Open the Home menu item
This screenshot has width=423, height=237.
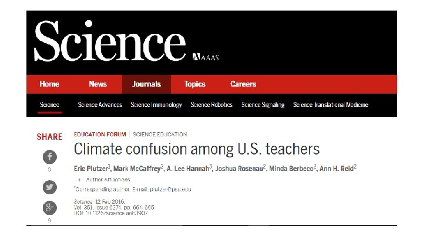tap(49, 84)
